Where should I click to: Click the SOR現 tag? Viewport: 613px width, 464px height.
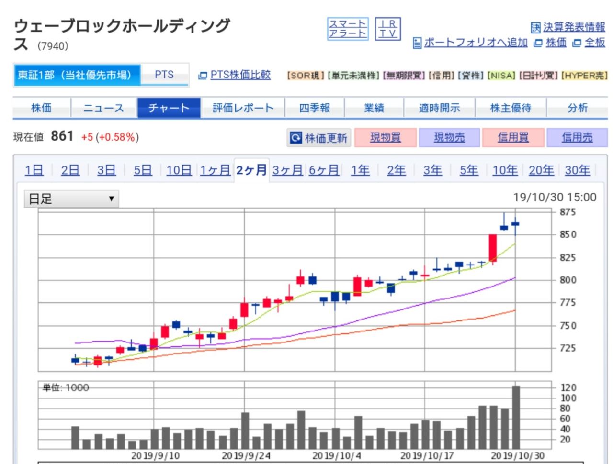coord(306,76)
